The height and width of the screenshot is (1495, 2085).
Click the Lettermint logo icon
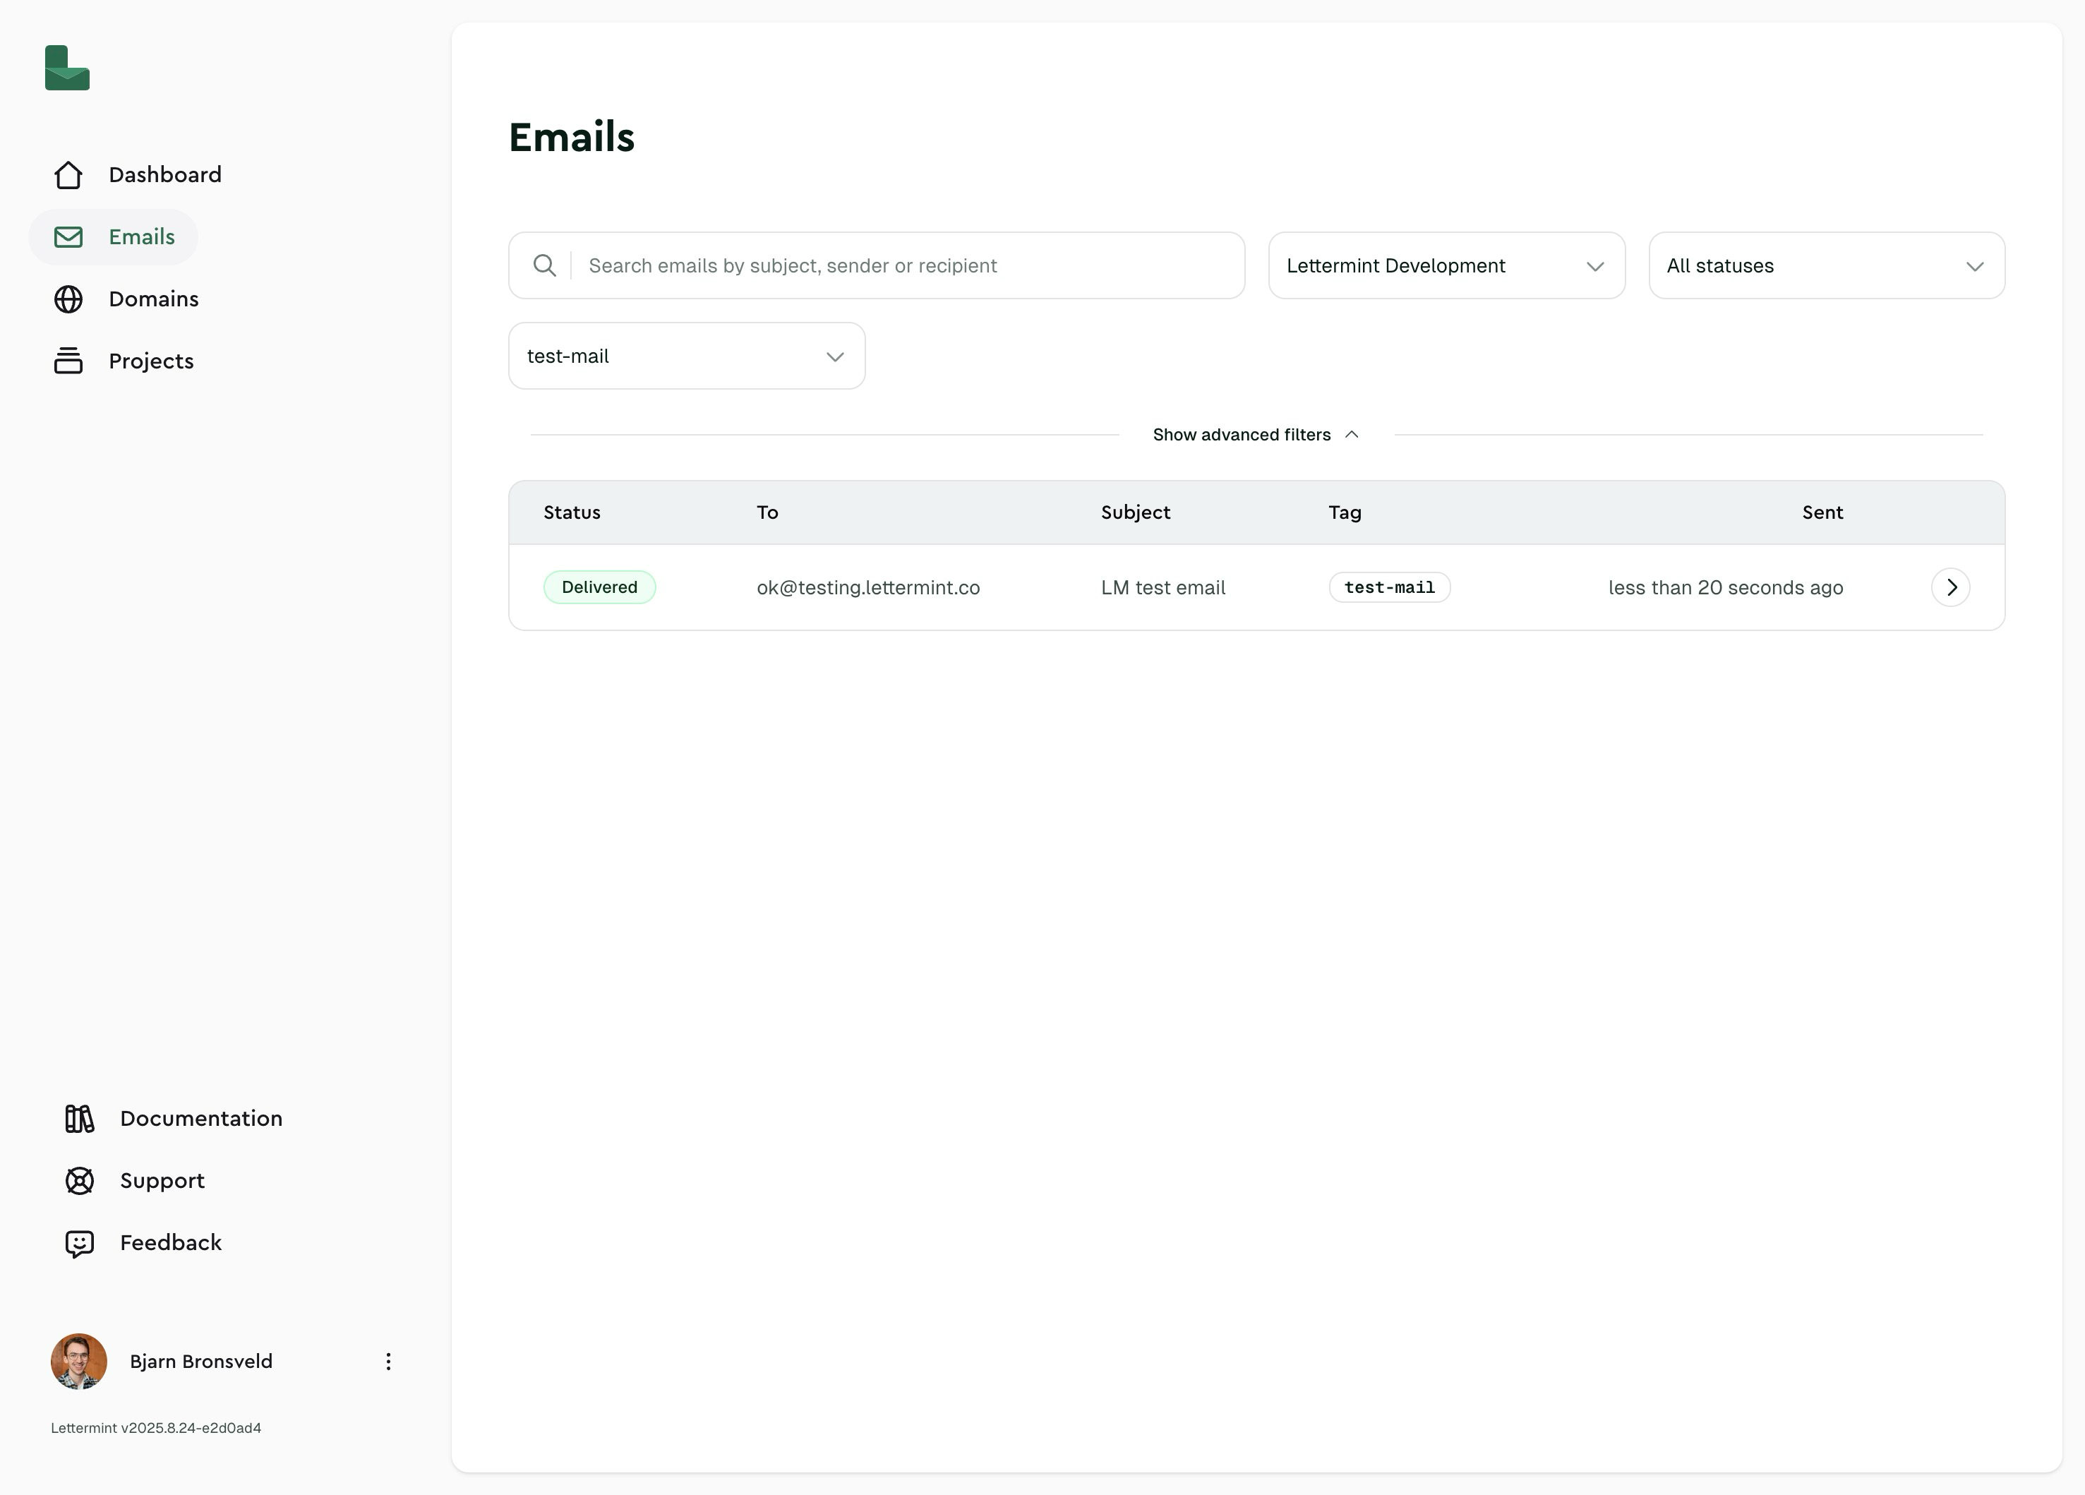[x=67, y=68]
